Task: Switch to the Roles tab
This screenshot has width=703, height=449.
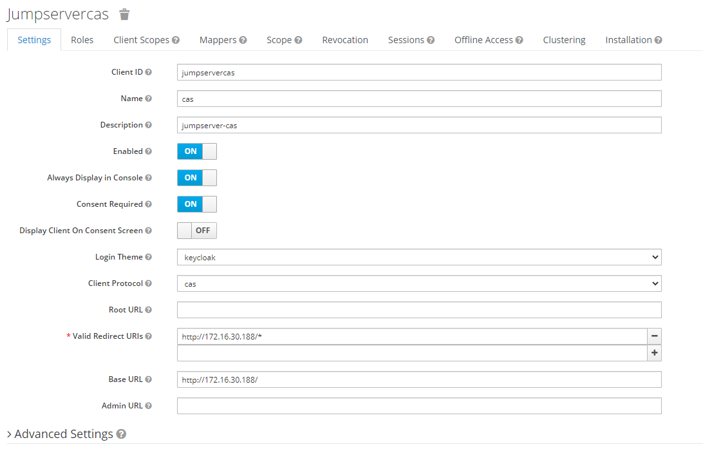Action: pos(82,40)
